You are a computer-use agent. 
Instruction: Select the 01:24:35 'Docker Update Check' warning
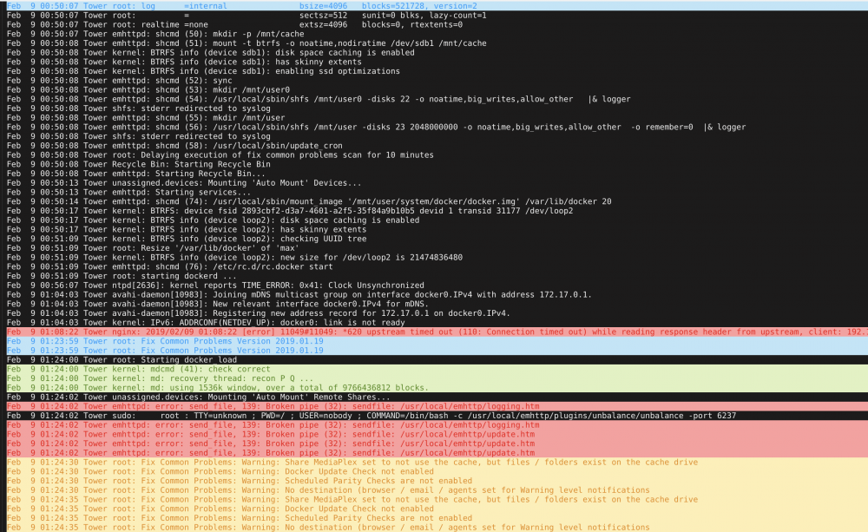coord(220,509)
